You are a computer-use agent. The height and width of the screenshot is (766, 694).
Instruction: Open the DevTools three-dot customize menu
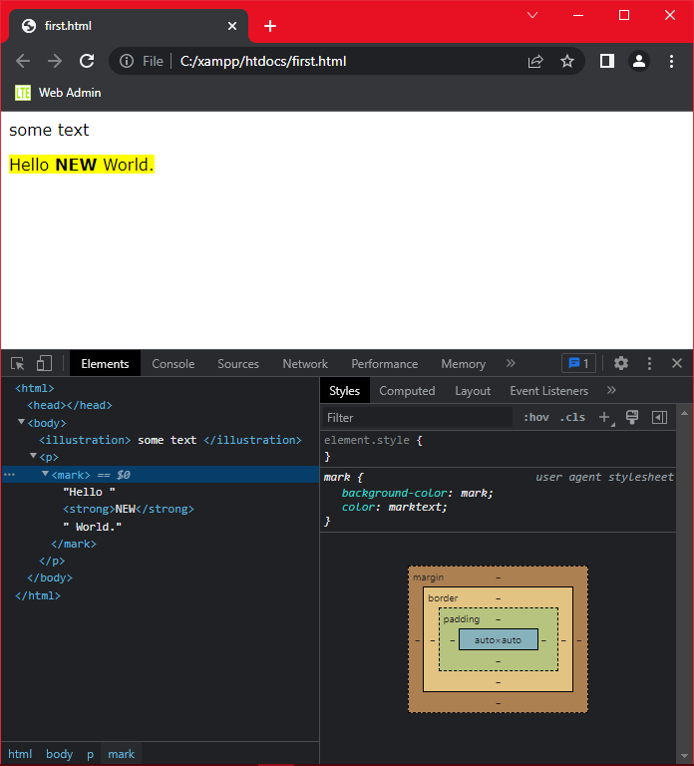click(x=649, y=364)
